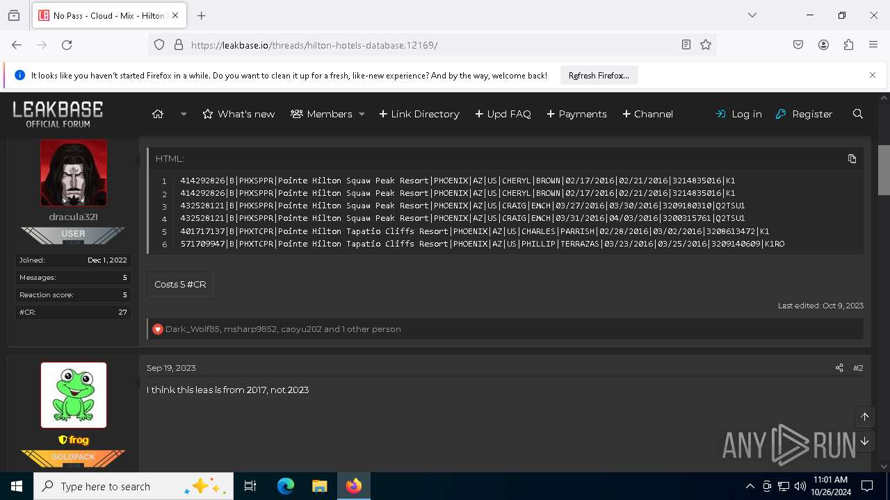Open File Explorer from taskbar

319,486
